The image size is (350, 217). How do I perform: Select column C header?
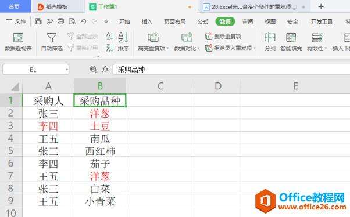point(160,86)
